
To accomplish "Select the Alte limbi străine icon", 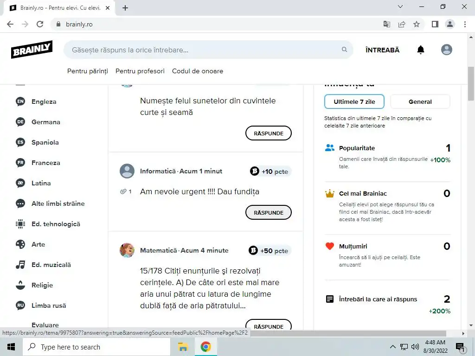I will tap(20, 203).
